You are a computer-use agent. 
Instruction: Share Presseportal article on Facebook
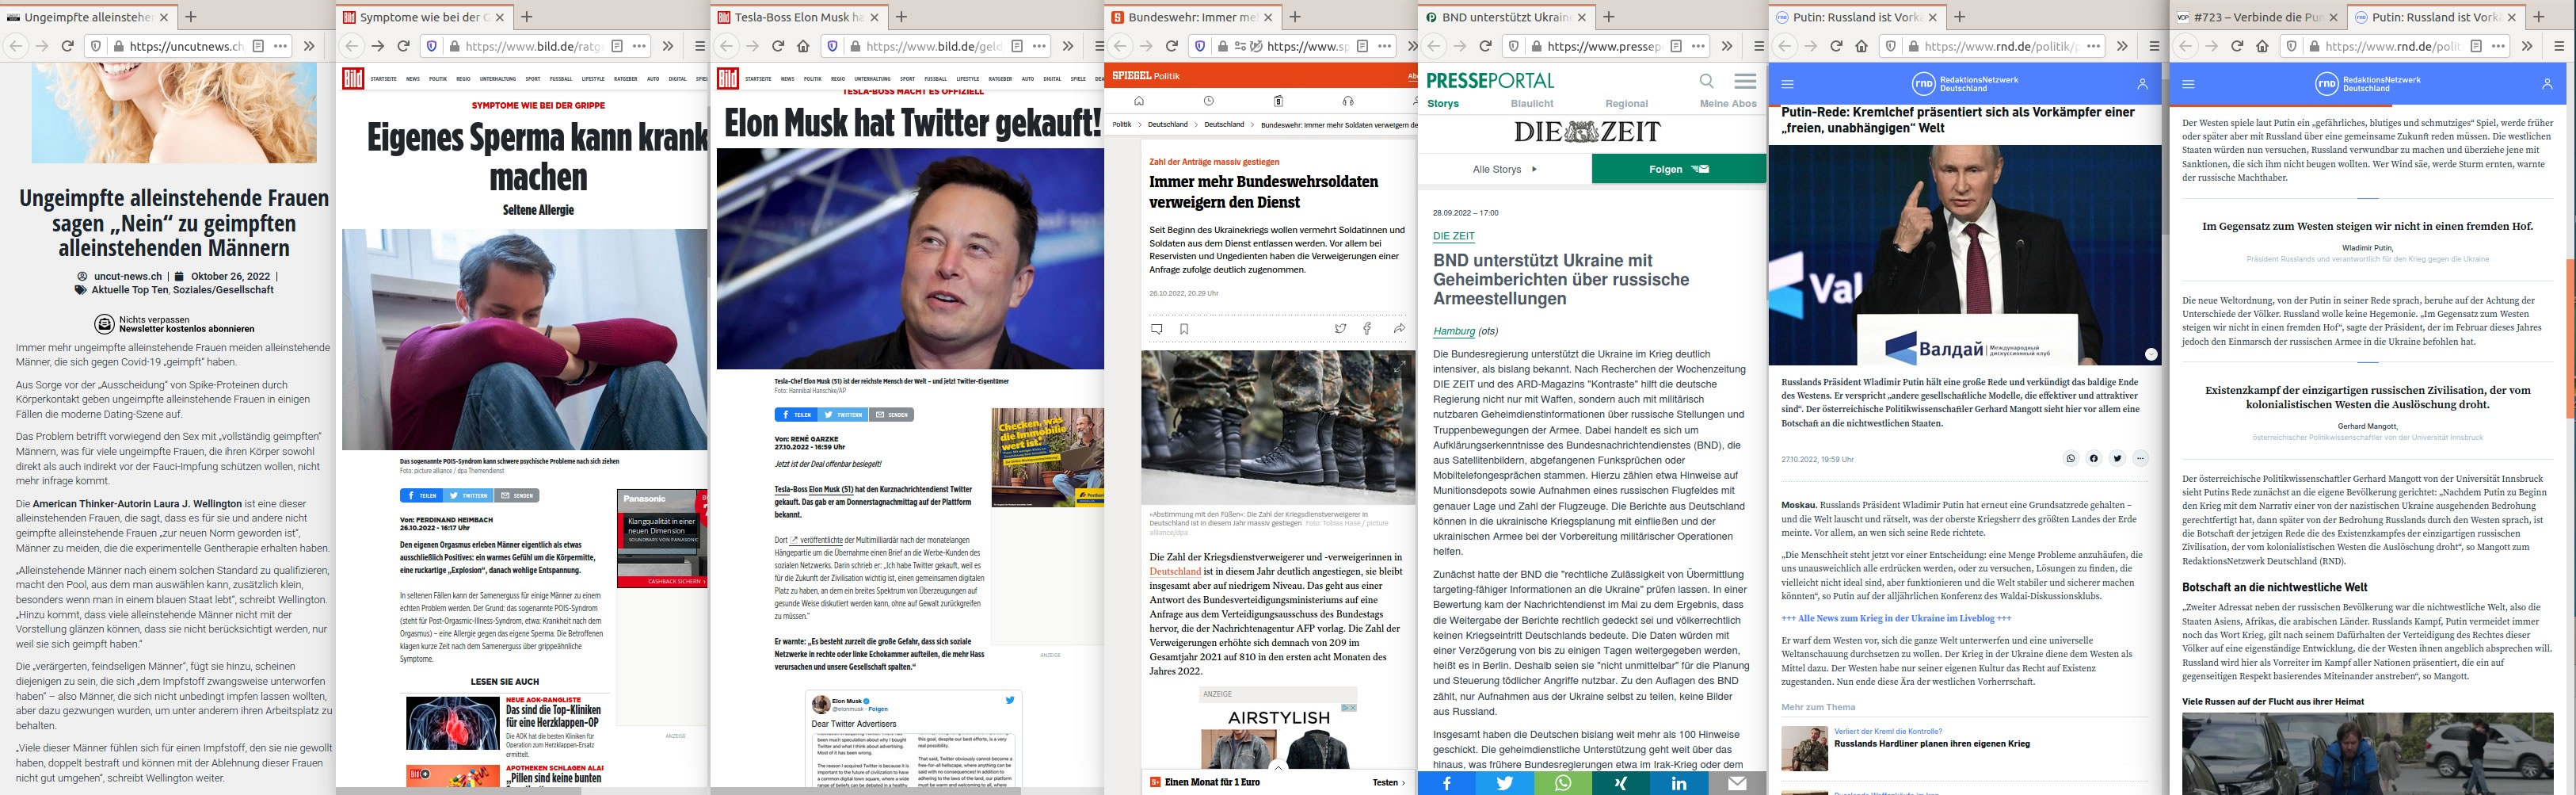tap(1446, 783)
